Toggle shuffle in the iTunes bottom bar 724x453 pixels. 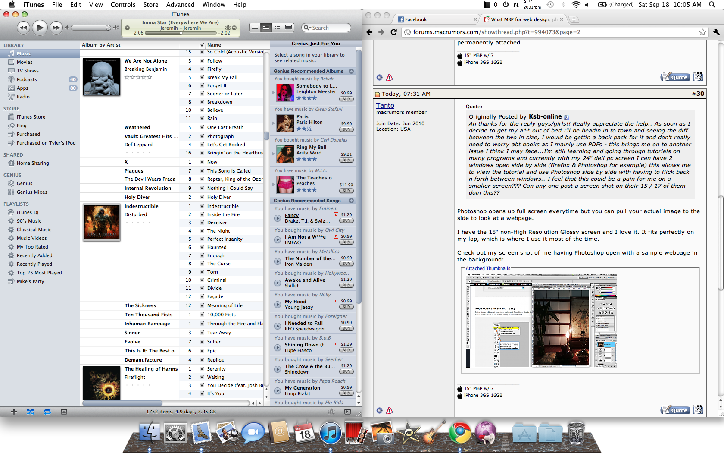pyautogui.click(x=30, y=412)
